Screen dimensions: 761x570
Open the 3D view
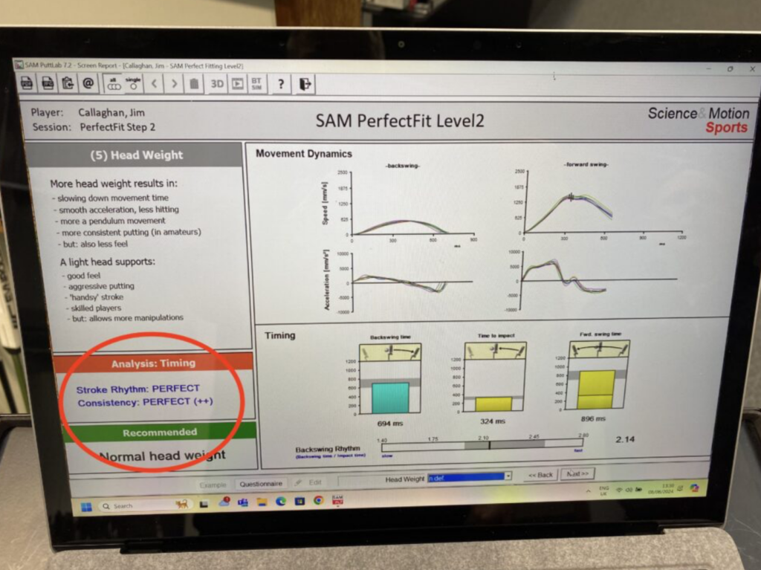[x=217, y=83]
